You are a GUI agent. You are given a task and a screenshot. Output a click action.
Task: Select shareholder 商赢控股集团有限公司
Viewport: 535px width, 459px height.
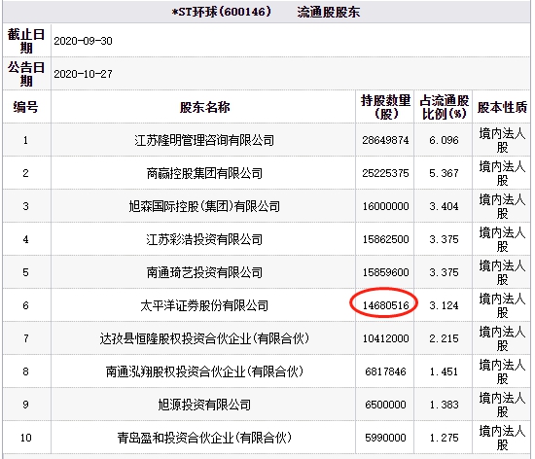pos(204,173)
